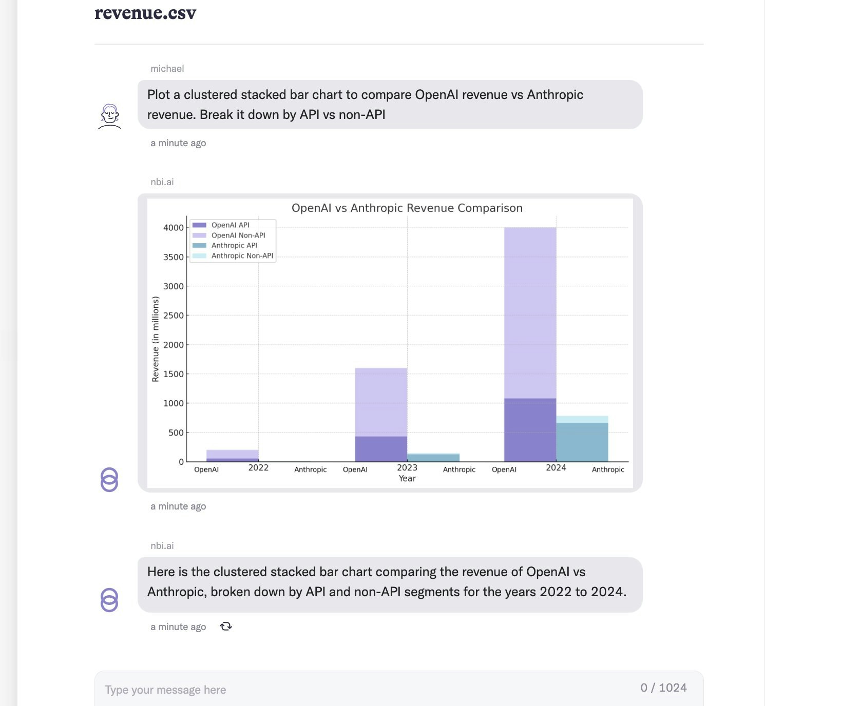Click the nbi.ai text reply bubble
Viewport: 842px width, 706px height.
[x=390, y=584]
